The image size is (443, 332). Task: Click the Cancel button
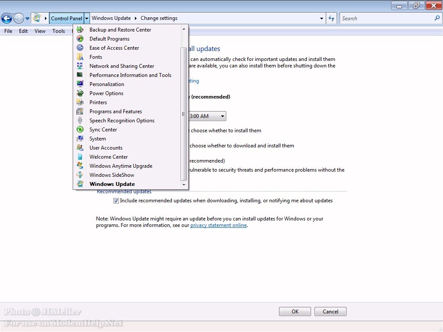[x=330, y=311]
